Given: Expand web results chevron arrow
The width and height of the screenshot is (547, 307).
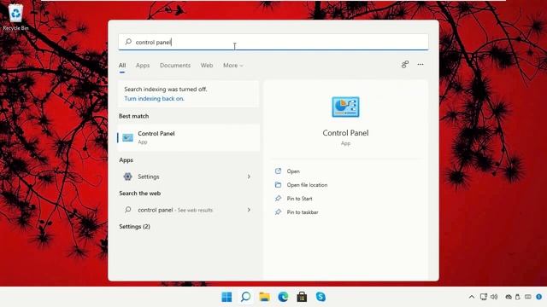Looking at the screenshot, I should tap(249, 210).
